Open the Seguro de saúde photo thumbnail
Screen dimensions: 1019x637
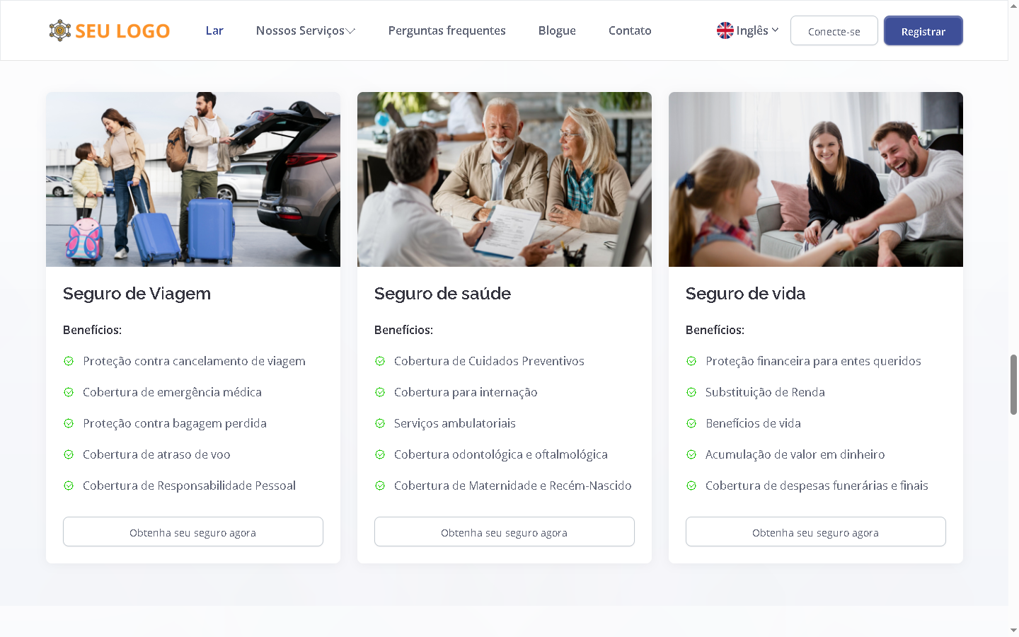click(505, 179)
